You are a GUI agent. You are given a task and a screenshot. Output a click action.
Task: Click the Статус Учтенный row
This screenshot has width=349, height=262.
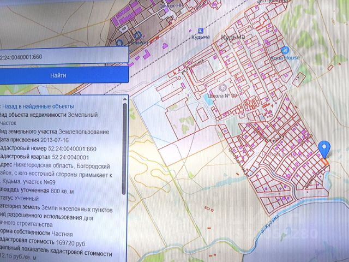click(20, 198)
